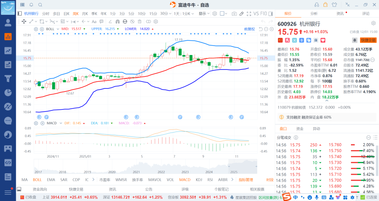Image resolution: width=379 pixels, height=201 pixels.
Task: Open 指标管理 indicator management
Action: [246, 180]
